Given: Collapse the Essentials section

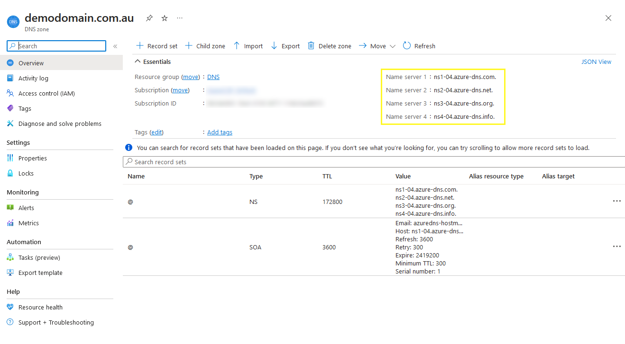Looking at the screenshot, I should (x=138, y=62).
